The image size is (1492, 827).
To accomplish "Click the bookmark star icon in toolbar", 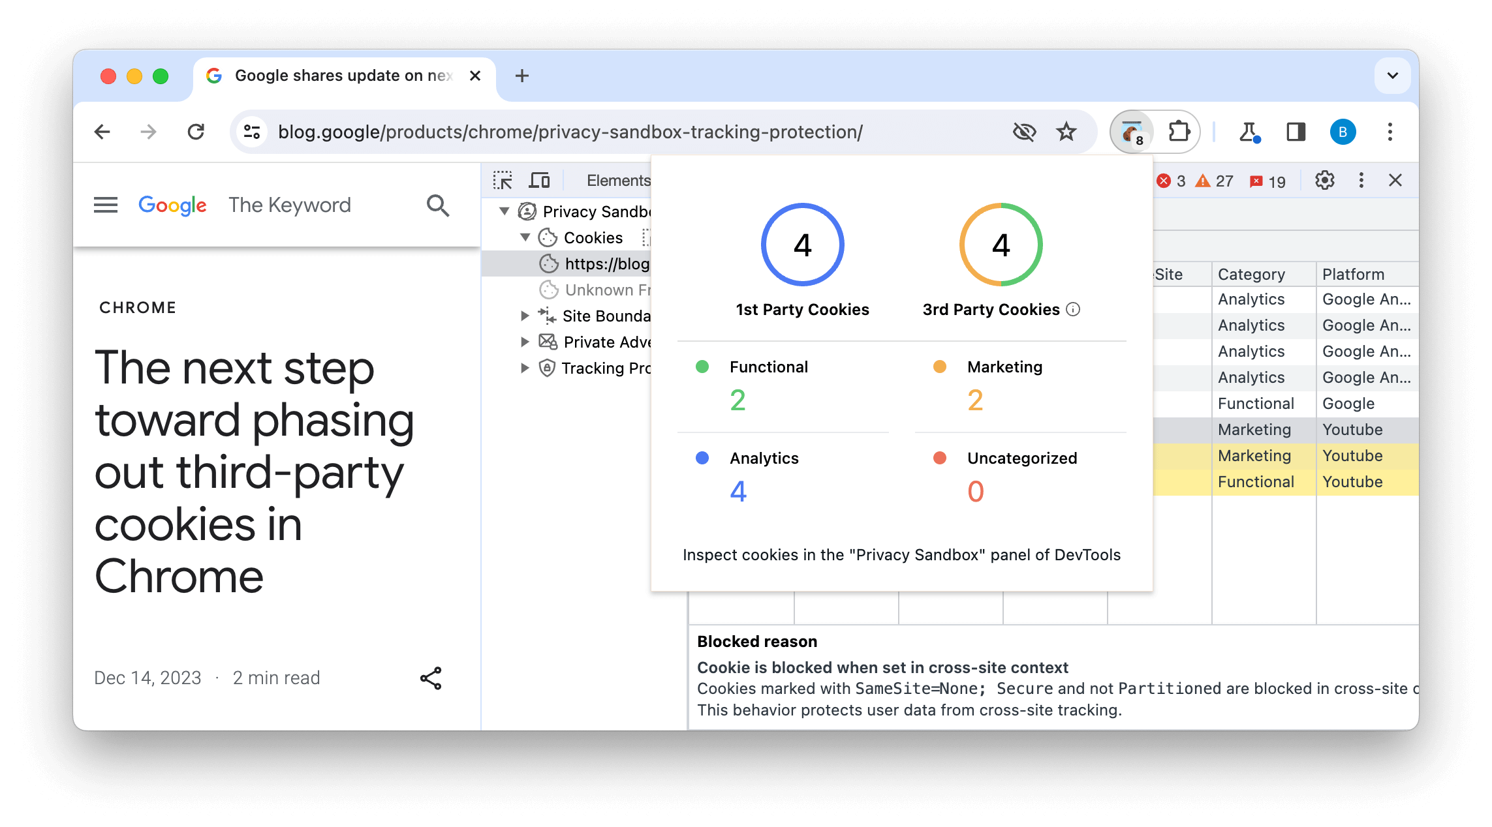I will (1066, 131).
